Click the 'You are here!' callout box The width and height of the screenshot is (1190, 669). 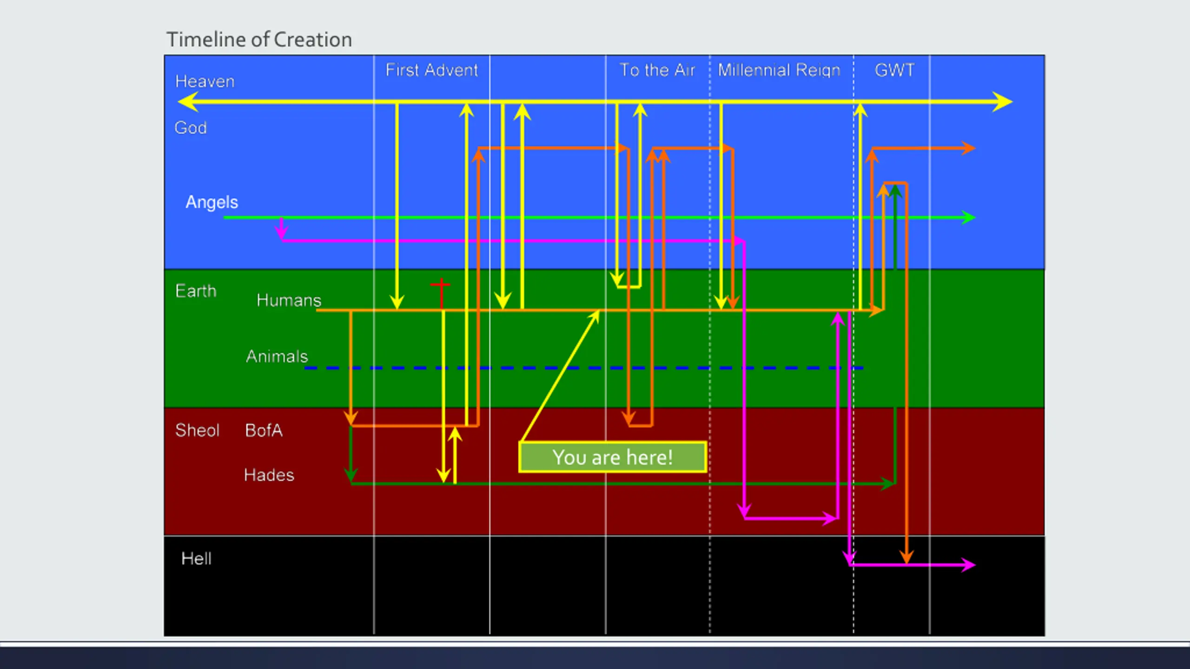click(613, 457)
